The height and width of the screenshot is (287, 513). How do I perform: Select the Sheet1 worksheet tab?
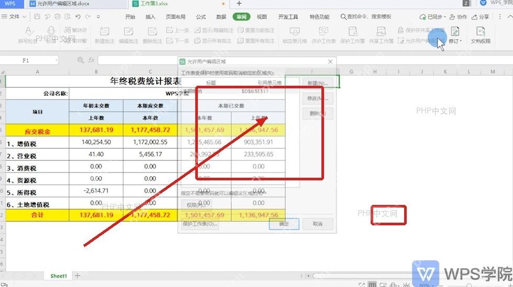point(59,276)
